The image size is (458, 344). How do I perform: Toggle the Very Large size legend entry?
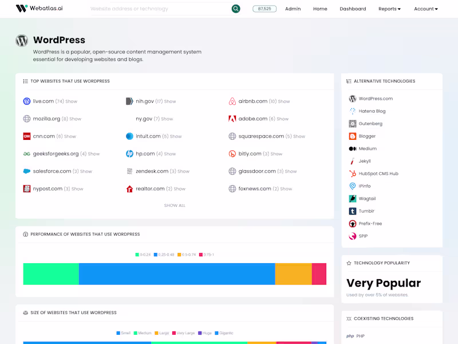(183, 333)
